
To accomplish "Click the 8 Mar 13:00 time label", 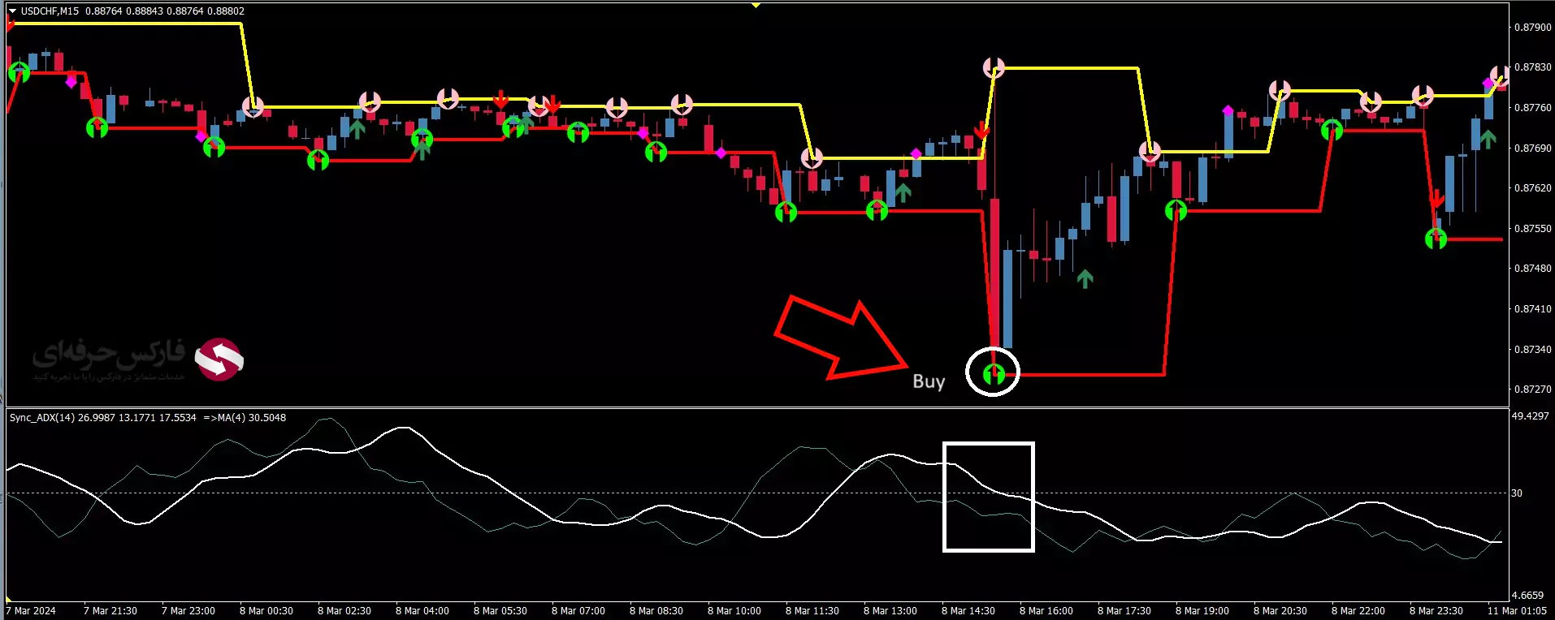I will (x=890, y=611).
